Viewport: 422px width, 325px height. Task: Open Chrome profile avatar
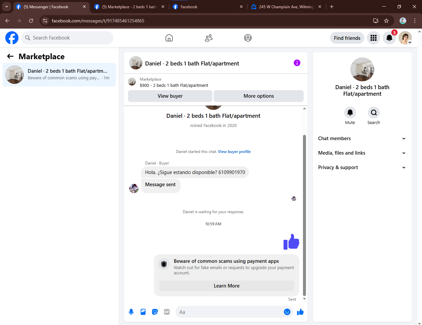coord(403,21)
